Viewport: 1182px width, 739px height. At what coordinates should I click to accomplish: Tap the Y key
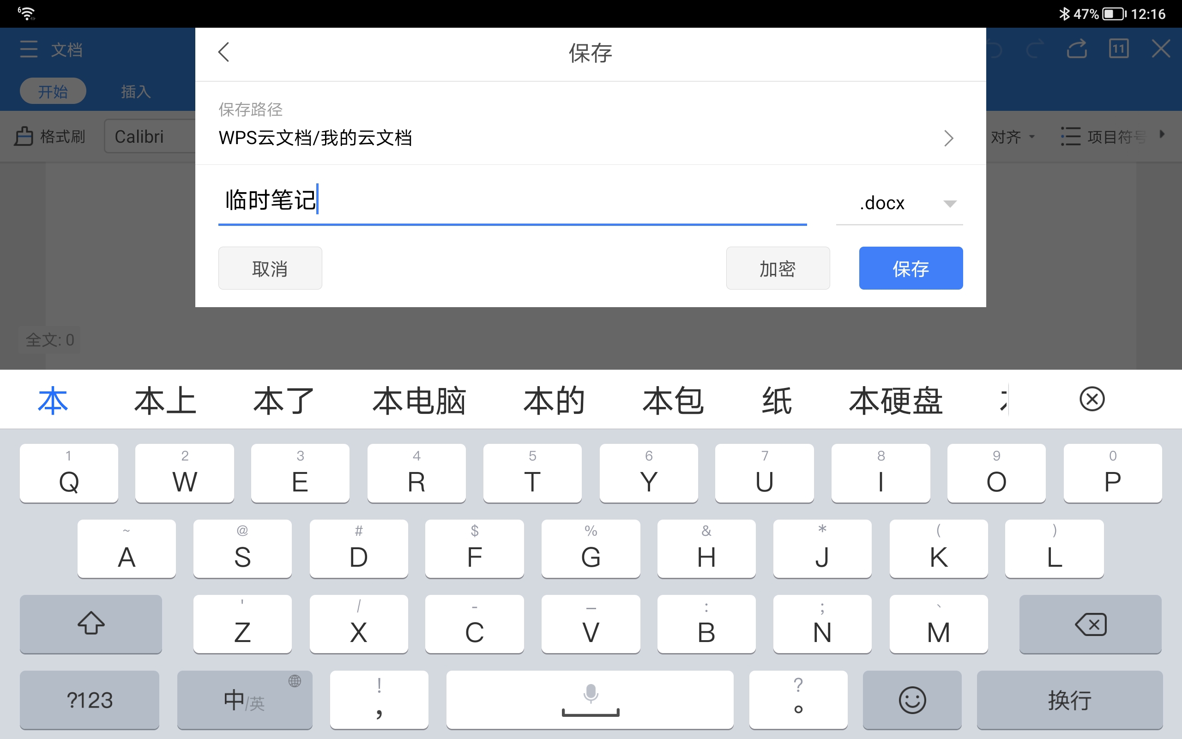[649, 472]
